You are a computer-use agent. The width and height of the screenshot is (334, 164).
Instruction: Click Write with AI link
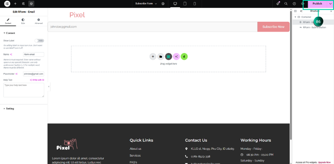[x=37, y=80]
